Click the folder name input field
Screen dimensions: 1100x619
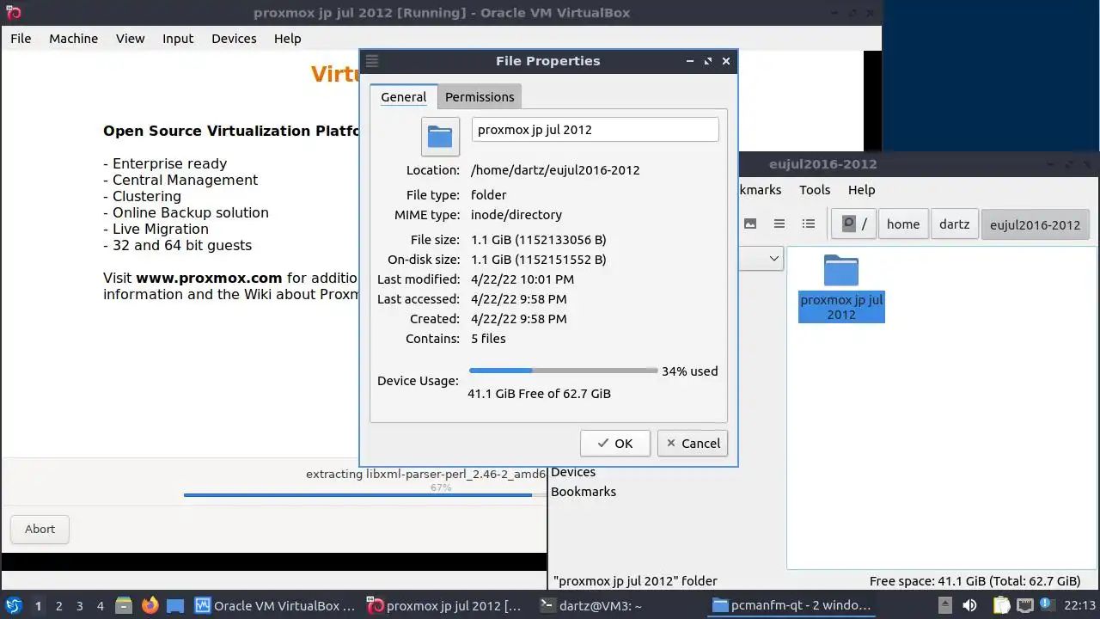[x=595, y=130]
